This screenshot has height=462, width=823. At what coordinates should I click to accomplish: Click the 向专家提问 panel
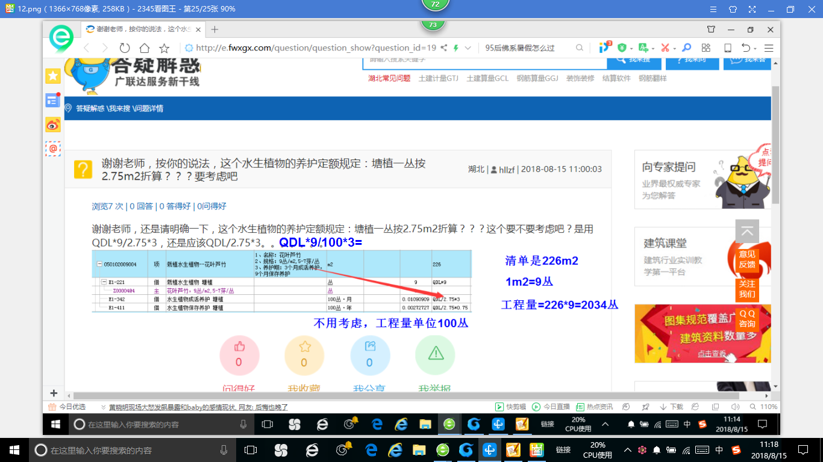[x=703, y=180]
